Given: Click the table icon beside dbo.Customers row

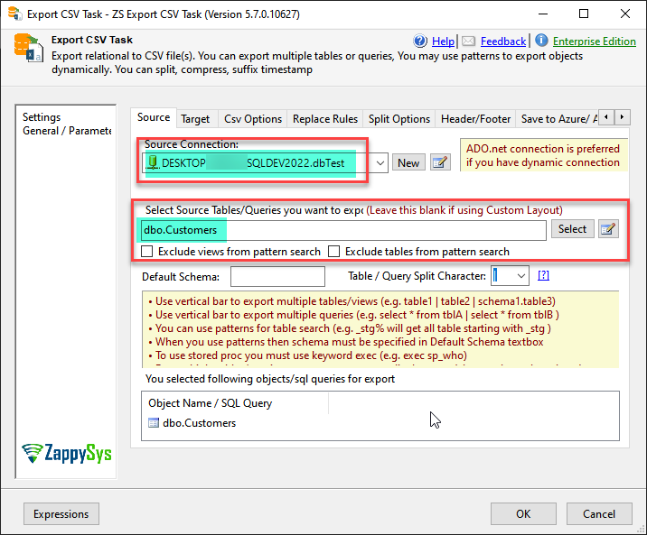Looking at the screenshot, I should tap(154, 423).
